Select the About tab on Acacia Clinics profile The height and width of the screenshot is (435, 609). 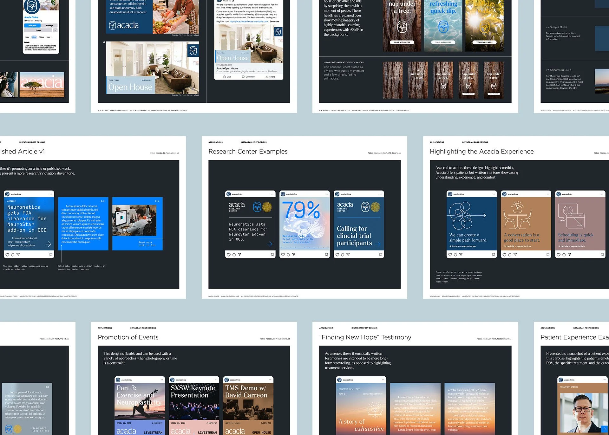(x=34, y=37)
